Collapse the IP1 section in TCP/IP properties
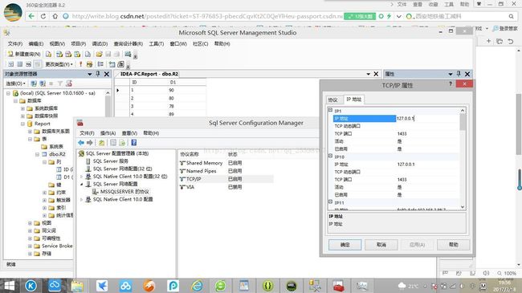 (x=330, y=110)
